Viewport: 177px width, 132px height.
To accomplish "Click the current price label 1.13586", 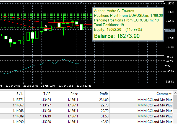I will [170, 30].
